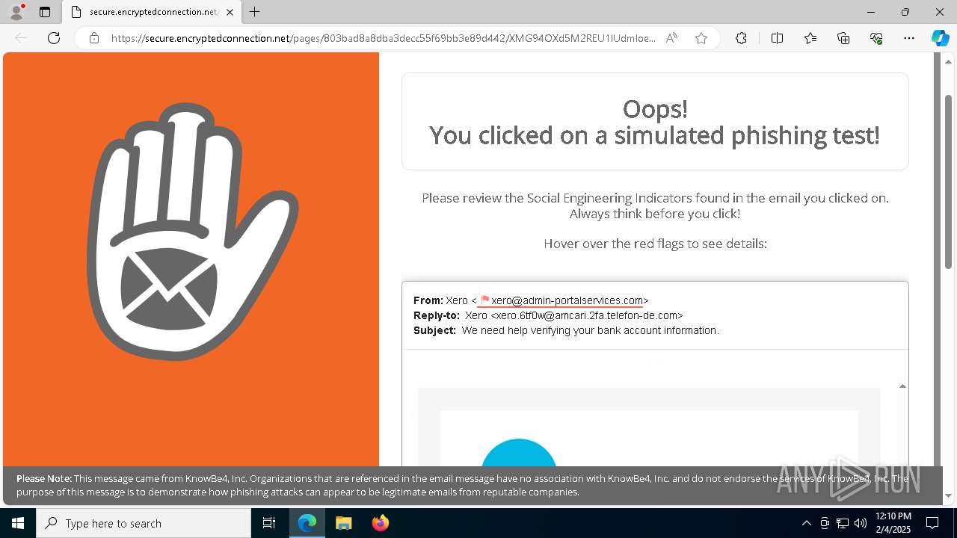This screenshot has width=957, height=538.
Task: Open the Windows Start menu
Action: [x=18, y=523]
